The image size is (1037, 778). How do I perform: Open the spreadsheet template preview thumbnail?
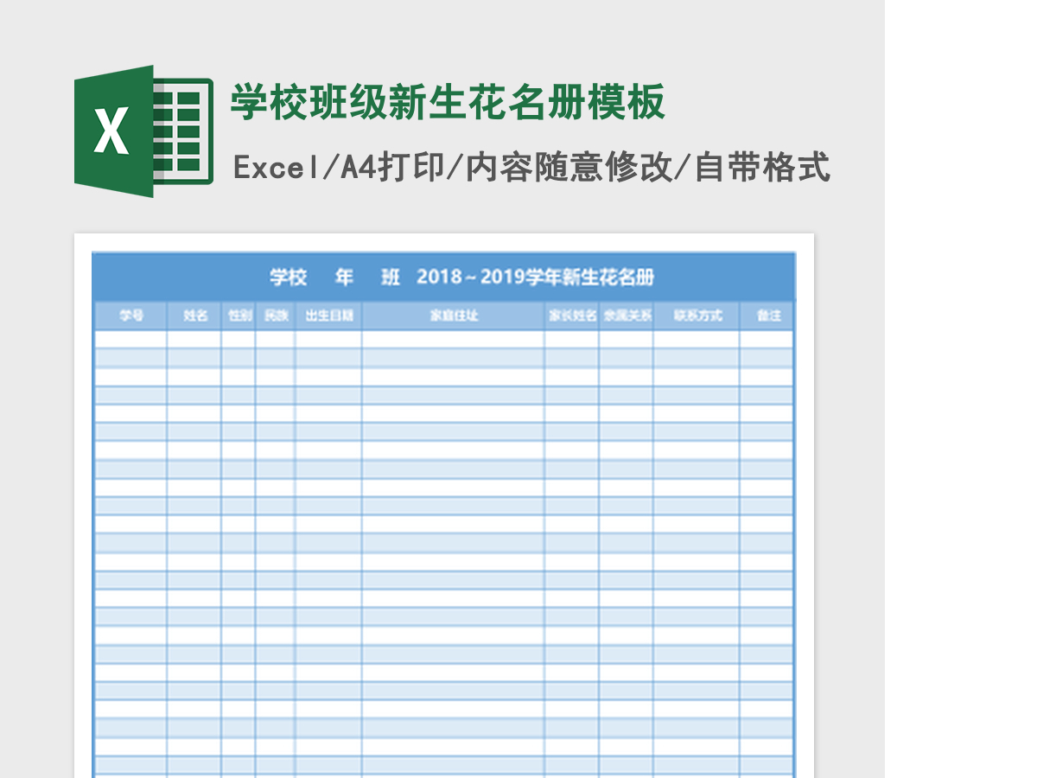click(444, 506)
